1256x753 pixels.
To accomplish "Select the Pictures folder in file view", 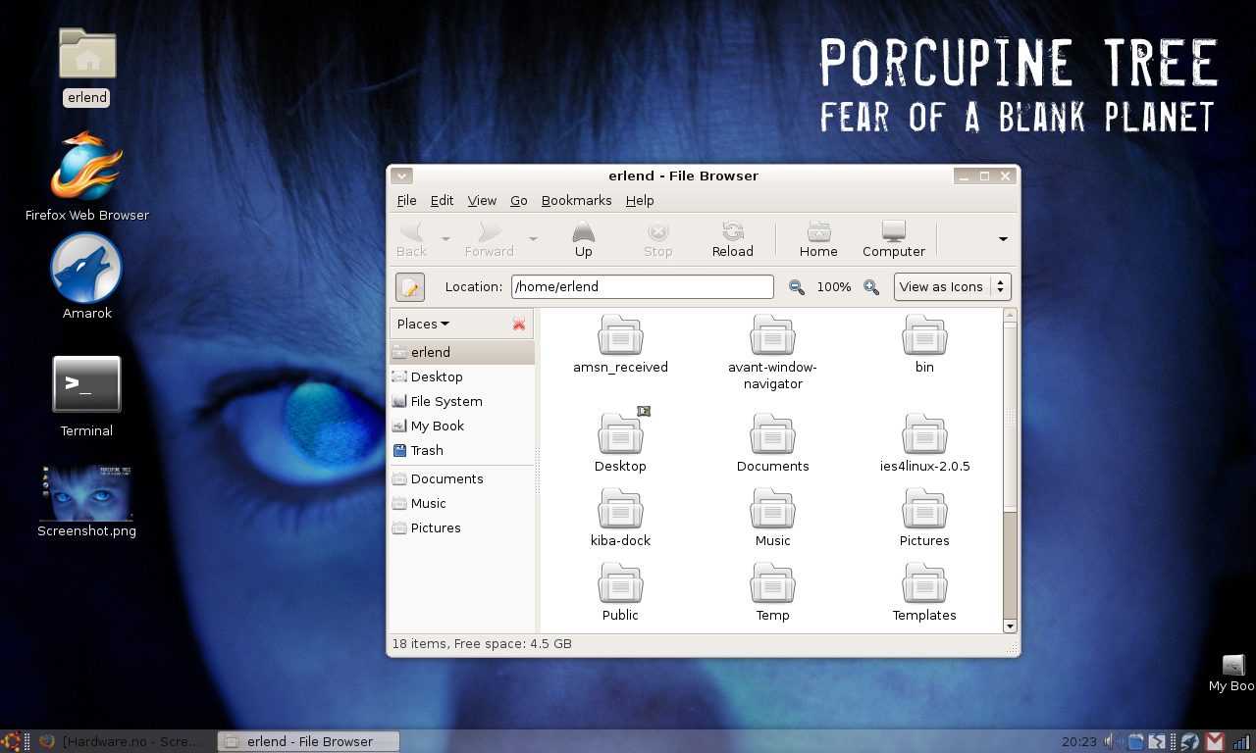I will coord(924,518).
